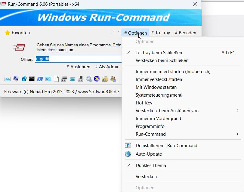Open the disk drive management icon
244x192 pixels.
coord(64,79)
